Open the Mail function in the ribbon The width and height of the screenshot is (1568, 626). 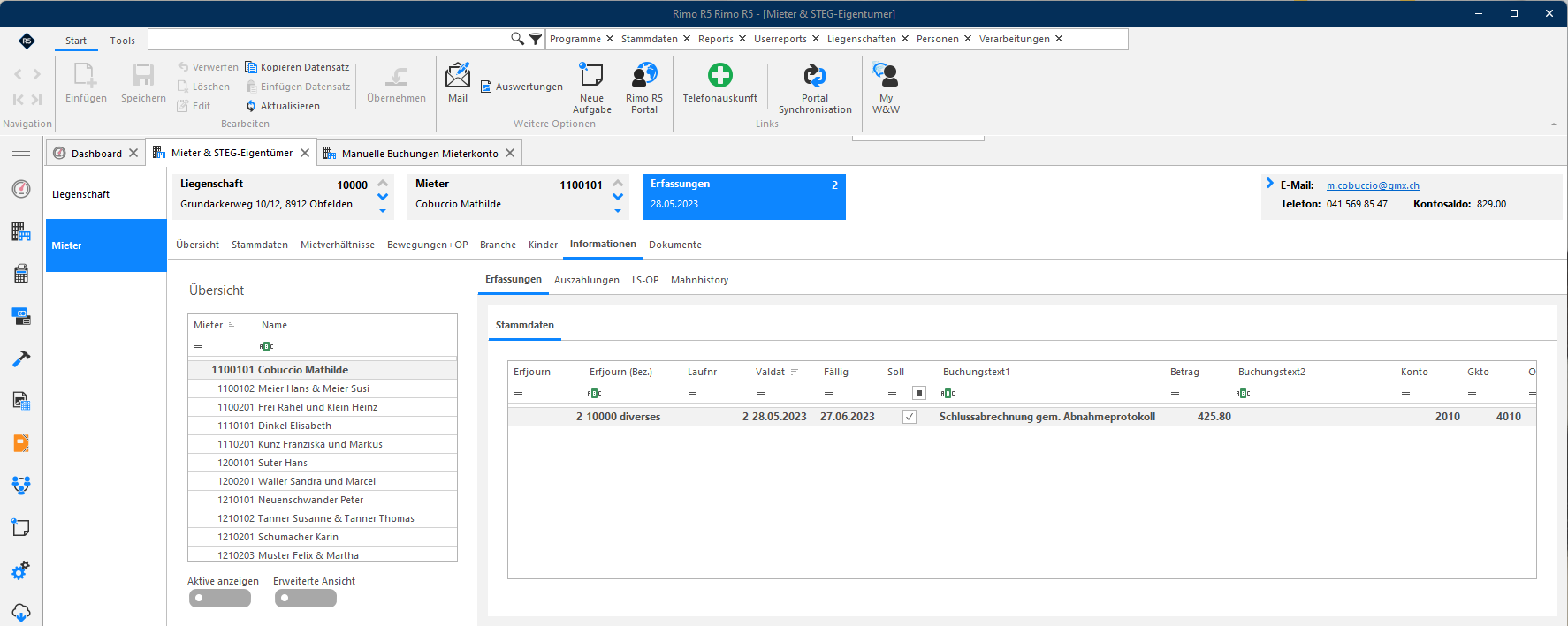(x=458, y=83)
